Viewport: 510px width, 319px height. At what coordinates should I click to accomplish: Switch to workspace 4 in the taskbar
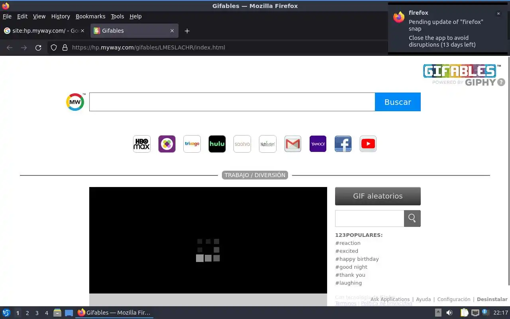click(46, 313)
